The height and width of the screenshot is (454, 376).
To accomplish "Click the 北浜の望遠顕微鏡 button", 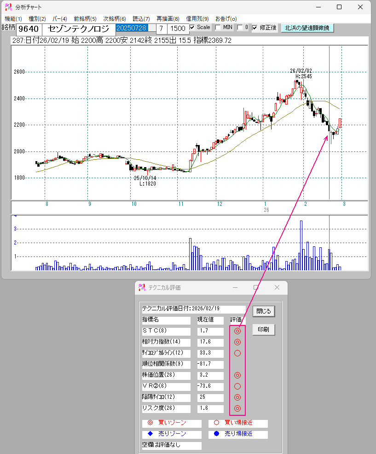I will [x=307, y=28].
